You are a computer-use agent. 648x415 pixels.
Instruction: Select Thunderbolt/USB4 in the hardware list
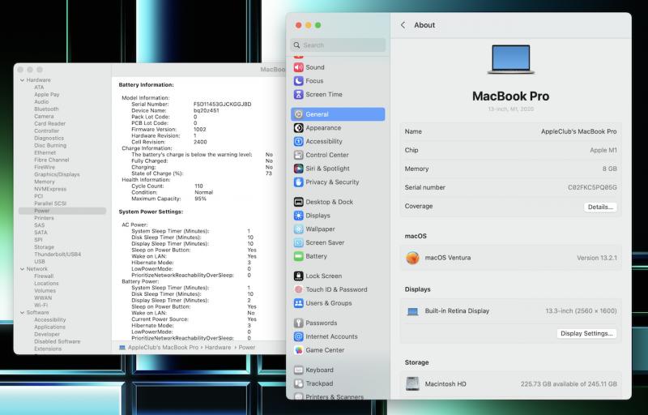[x=58, y=255]
